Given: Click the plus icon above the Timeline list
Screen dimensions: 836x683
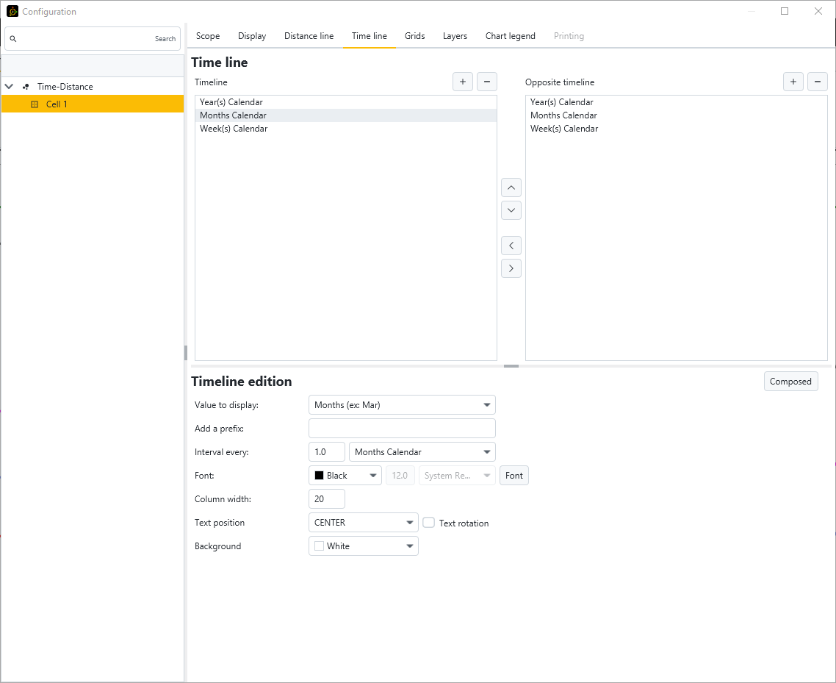Looking at the screenshot, I should (x=462, y=82).
